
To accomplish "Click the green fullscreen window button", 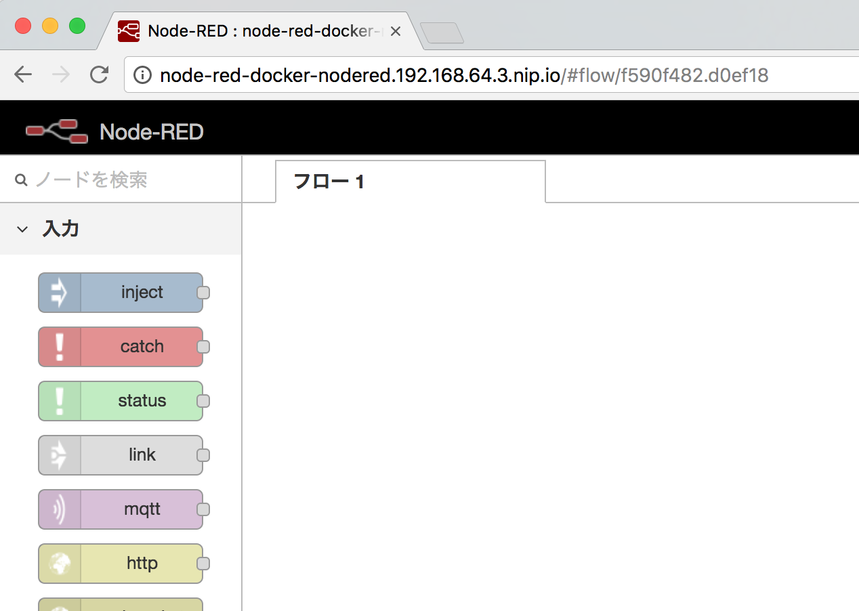I will (77, 26).
